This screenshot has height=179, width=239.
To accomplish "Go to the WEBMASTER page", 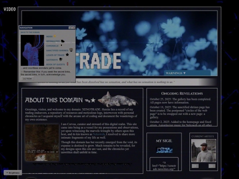I will point(53,41).
